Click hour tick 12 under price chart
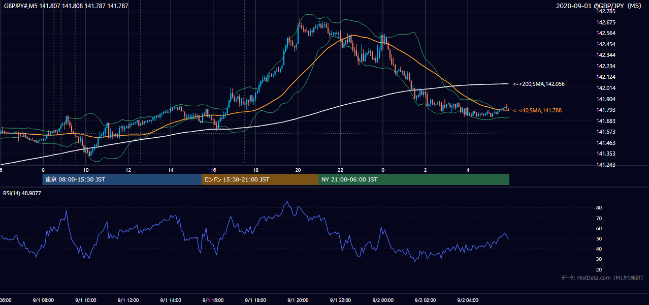Screen dimensions: 649x305 click(128, 170)
